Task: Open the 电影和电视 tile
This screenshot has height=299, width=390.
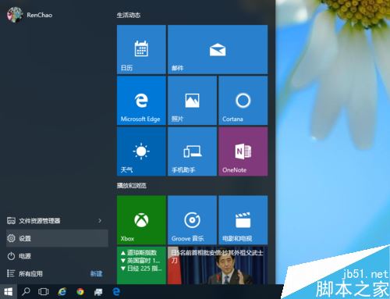Action: pos(243,220)
